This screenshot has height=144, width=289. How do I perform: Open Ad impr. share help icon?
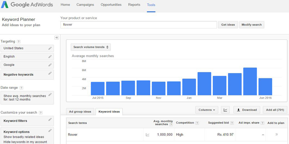pos(263,123)
